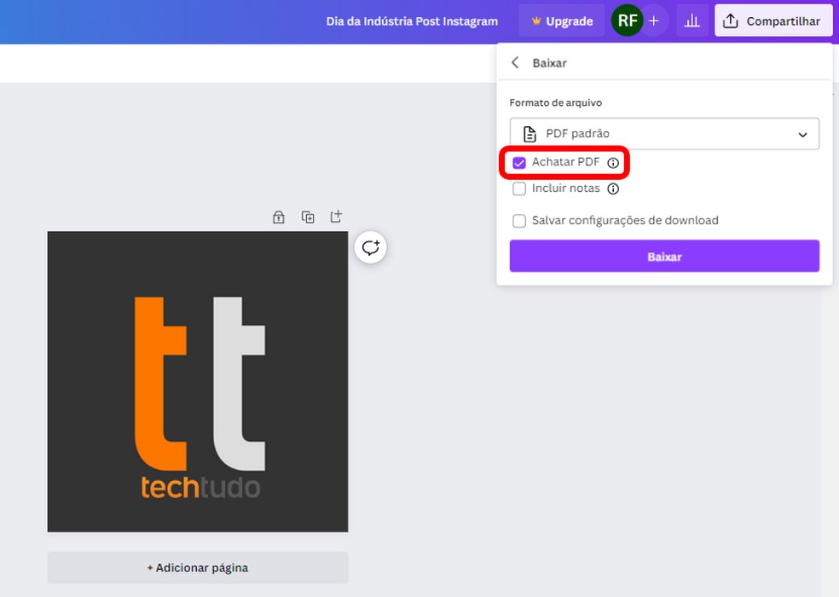Open the add comment bubble button
The image size is (839, 597).
click(x=370, y=247)
